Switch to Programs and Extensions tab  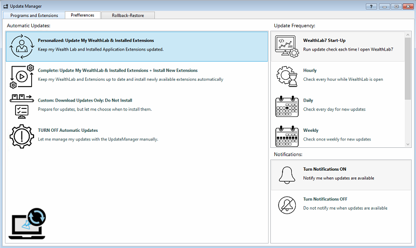[x=34, y=16]
